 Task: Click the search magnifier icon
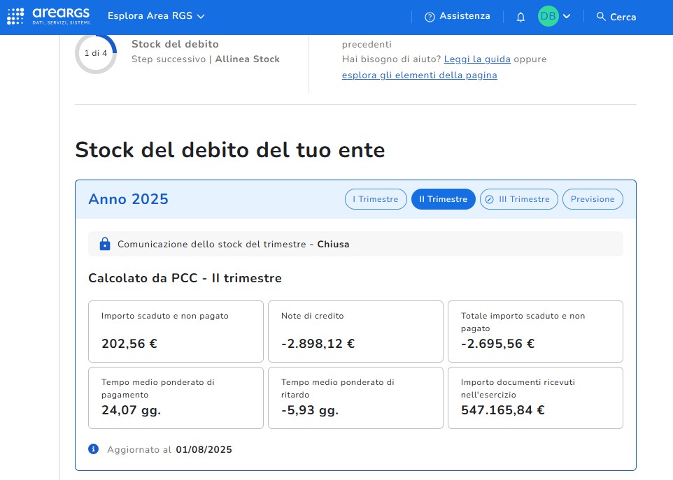(x=601, y=17)
